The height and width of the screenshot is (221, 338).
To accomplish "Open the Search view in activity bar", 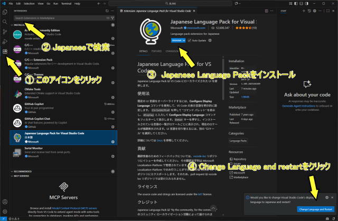I will (5, 23).
